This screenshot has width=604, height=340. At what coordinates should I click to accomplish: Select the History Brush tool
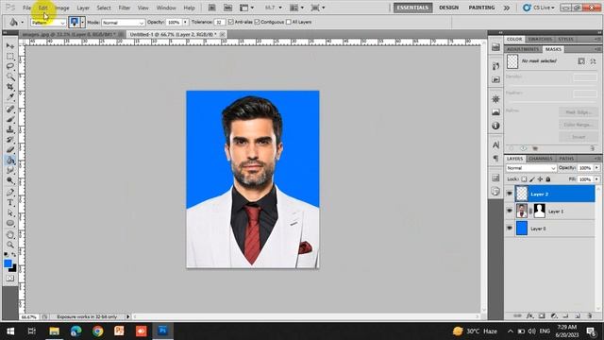(x=10, y=140)
